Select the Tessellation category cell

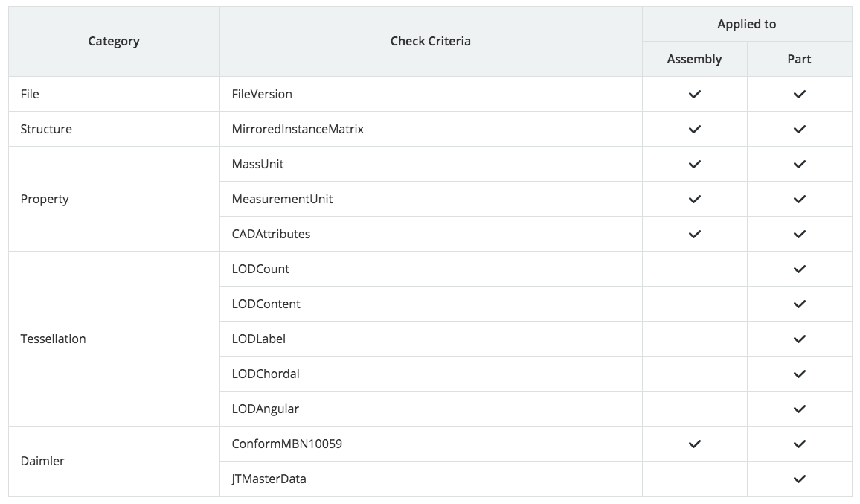(114, 339)
